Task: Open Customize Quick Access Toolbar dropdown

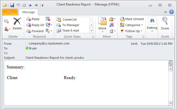Action: pos(42,5)
